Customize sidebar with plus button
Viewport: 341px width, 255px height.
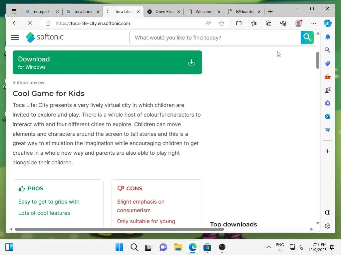point(328,151)
